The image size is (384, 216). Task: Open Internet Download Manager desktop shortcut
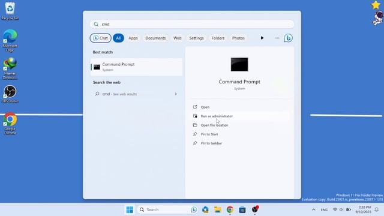pos(10,68)
